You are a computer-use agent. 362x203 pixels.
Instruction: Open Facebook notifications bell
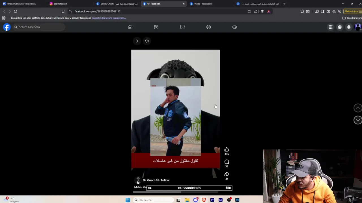click(349, 27)
